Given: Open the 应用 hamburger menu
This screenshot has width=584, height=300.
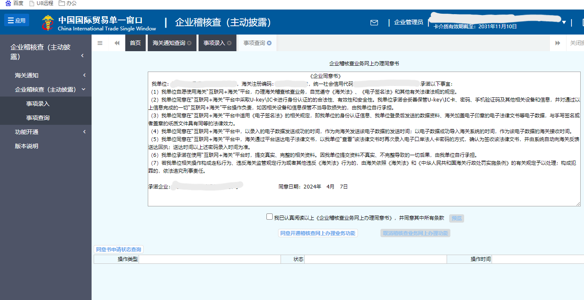Looking at the screenshot, I should (17, 20).
